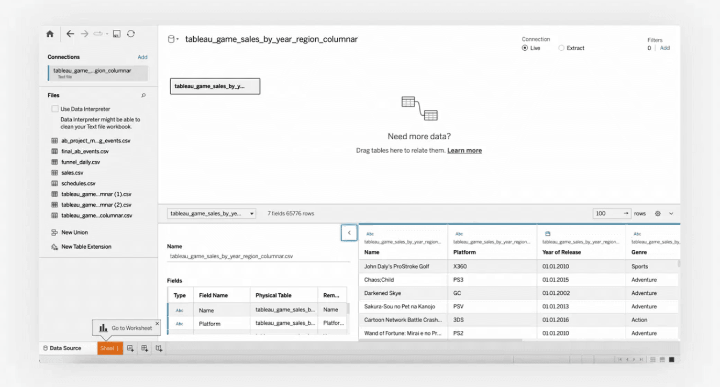Open the data grid settings gear
The image size is (720, 387).
tap(658, 214)
